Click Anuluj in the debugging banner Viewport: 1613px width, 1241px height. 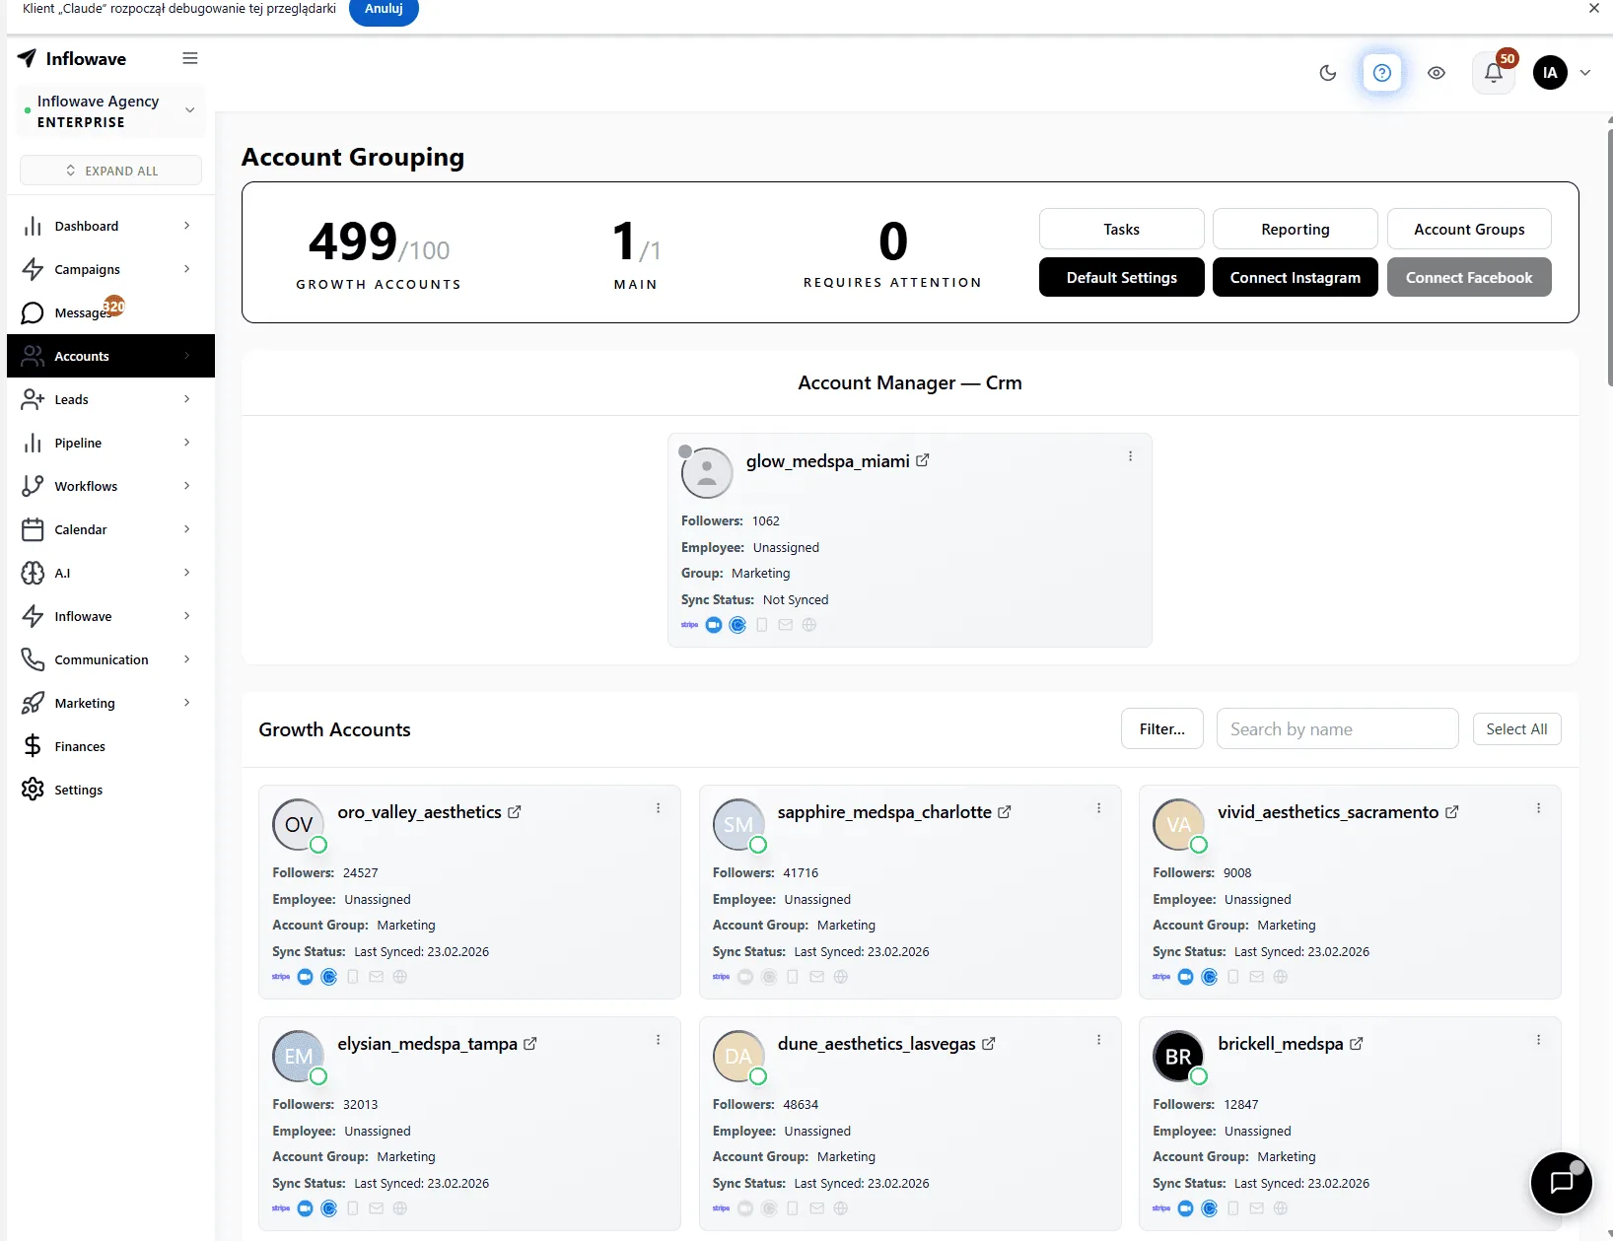click(x=384, y=9)
